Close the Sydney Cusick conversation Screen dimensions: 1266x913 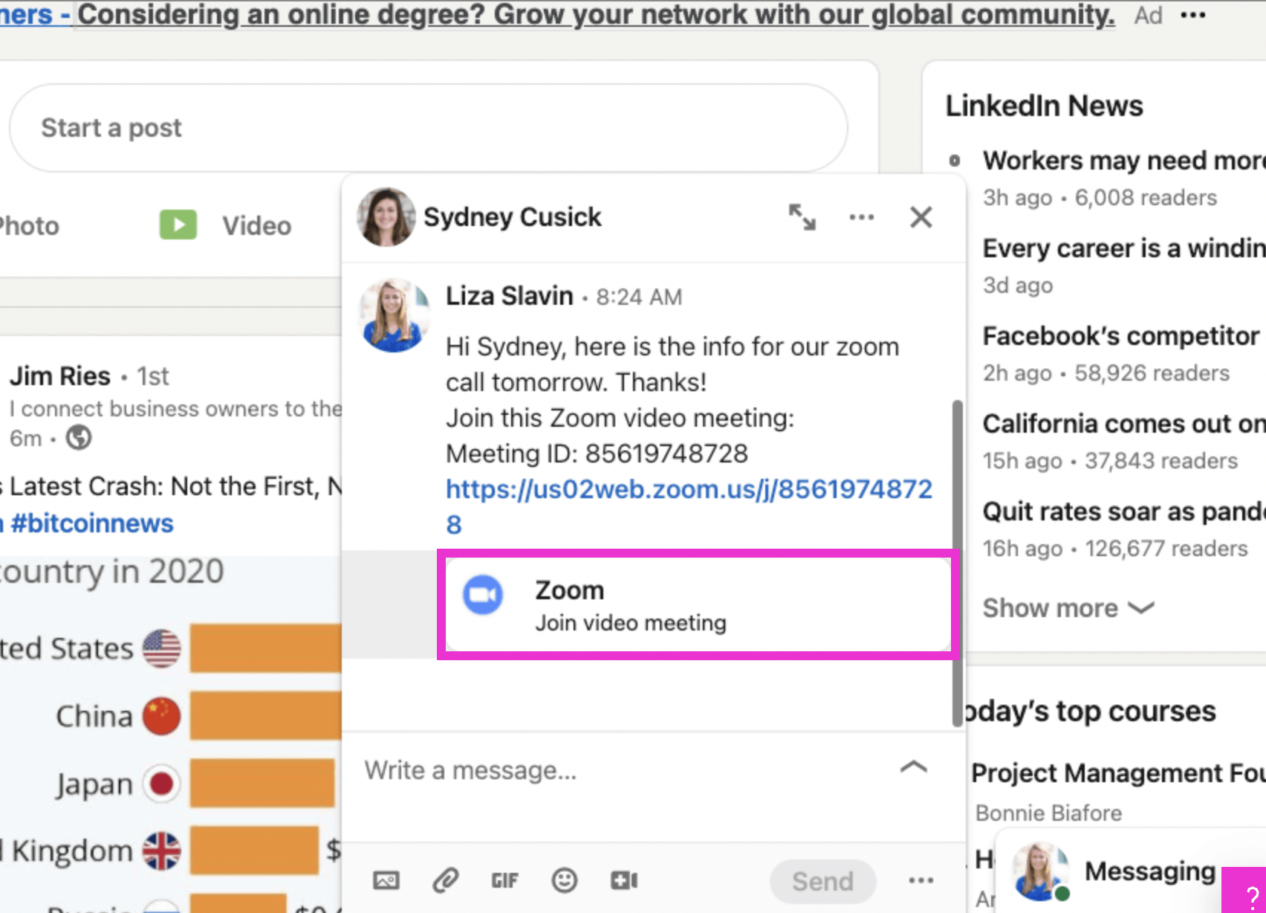pos(921,217)
